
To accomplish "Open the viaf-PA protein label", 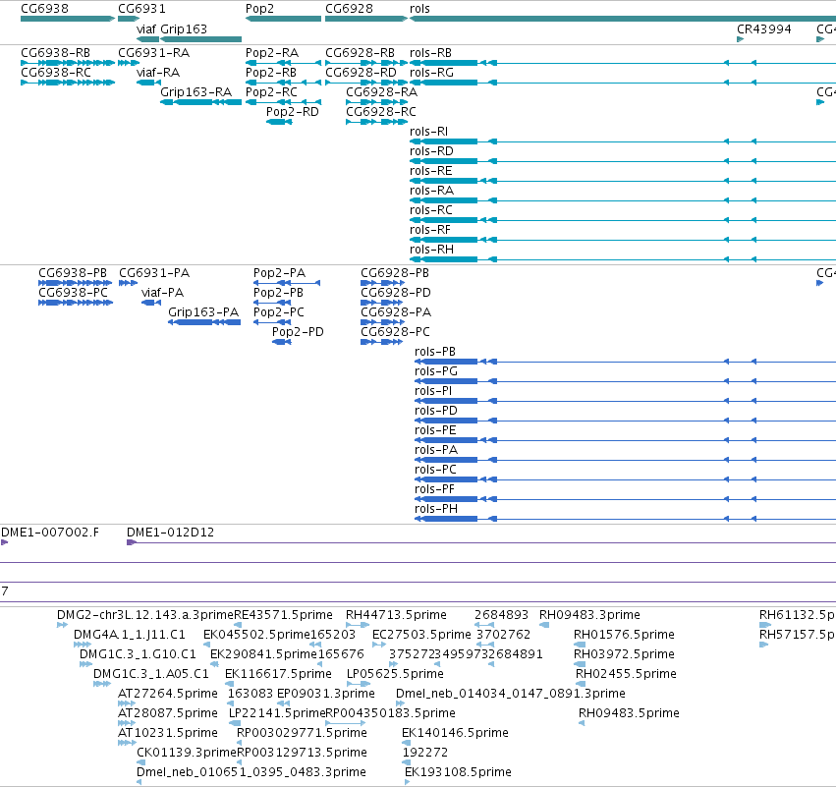I will (162, 293).
